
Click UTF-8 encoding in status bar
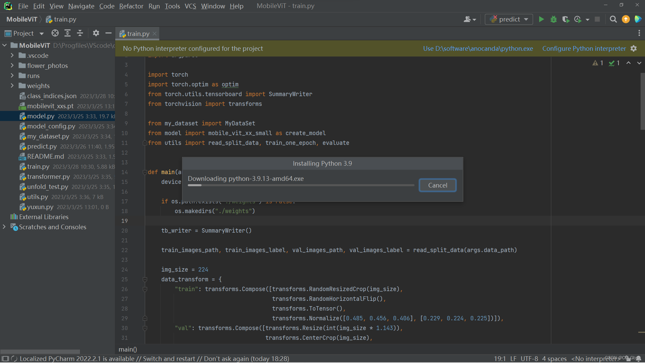click(529, 359)
